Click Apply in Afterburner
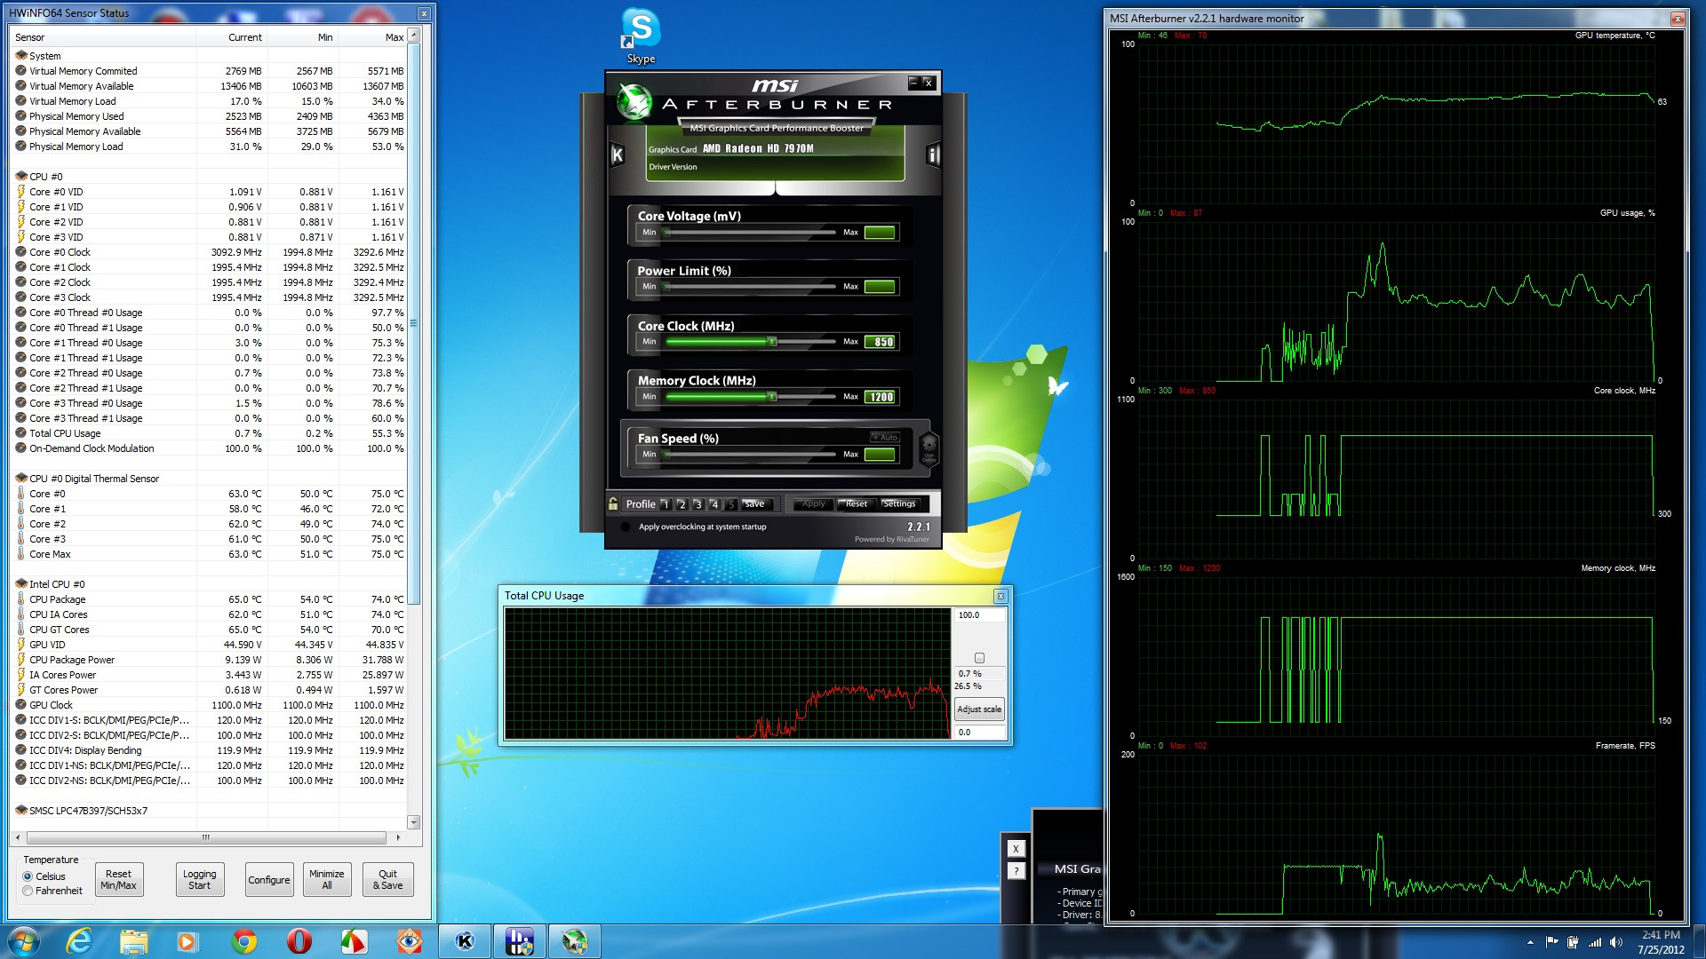 (x=814, y=503)
